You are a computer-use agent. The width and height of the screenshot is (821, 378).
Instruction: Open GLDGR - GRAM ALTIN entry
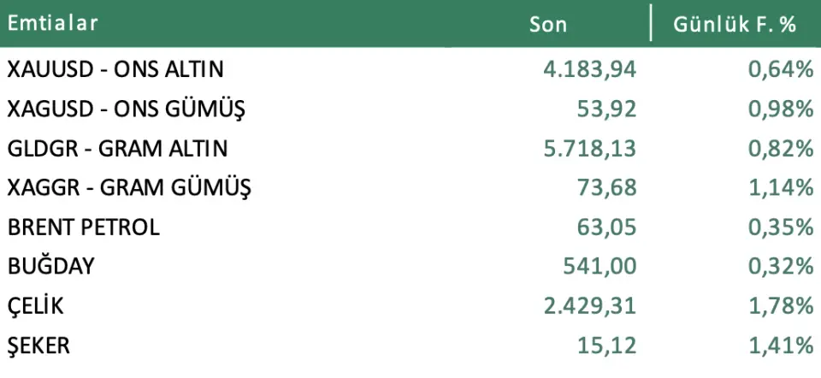[117, 148]
